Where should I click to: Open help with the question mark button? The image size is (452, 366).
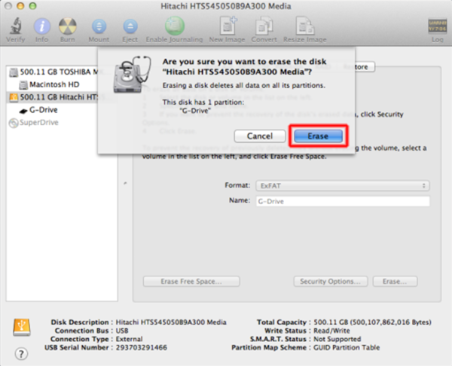click(x=21, y=354)
